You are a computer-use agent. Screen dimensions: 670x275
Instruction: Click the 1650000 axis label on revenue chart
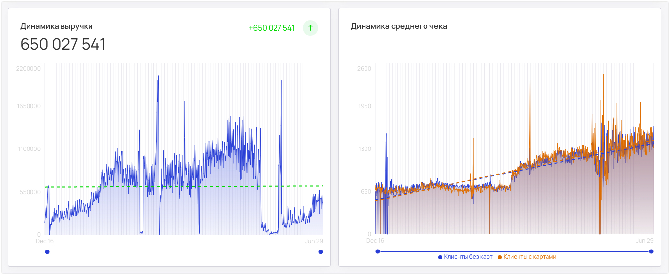pos(28,106)
